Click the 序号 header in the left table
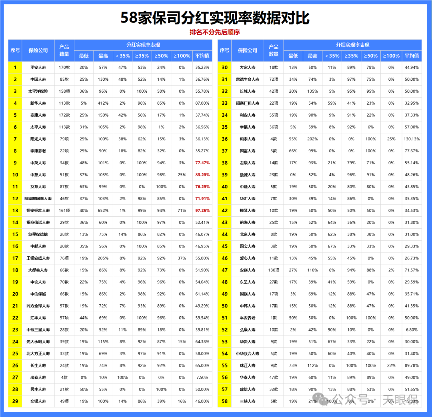This screenshot has width=432, height=417. [x=15, y=50]
